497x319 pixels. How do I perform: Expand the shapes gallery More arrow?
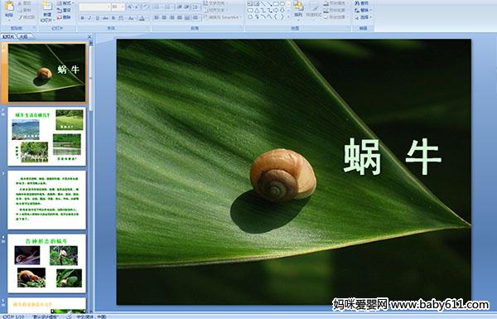pos(289,17)
